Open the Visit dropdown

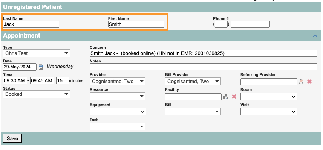269,112
